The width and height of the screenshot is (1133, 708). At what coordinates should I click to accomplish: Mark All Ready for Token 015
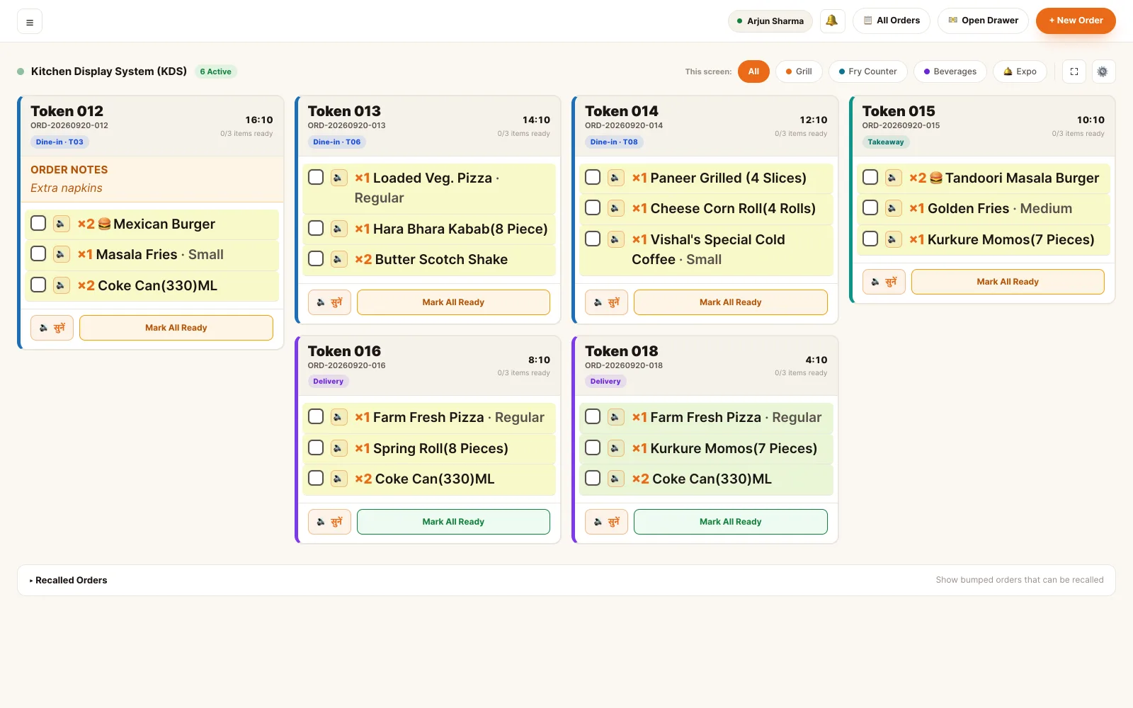pos(1008,282)
